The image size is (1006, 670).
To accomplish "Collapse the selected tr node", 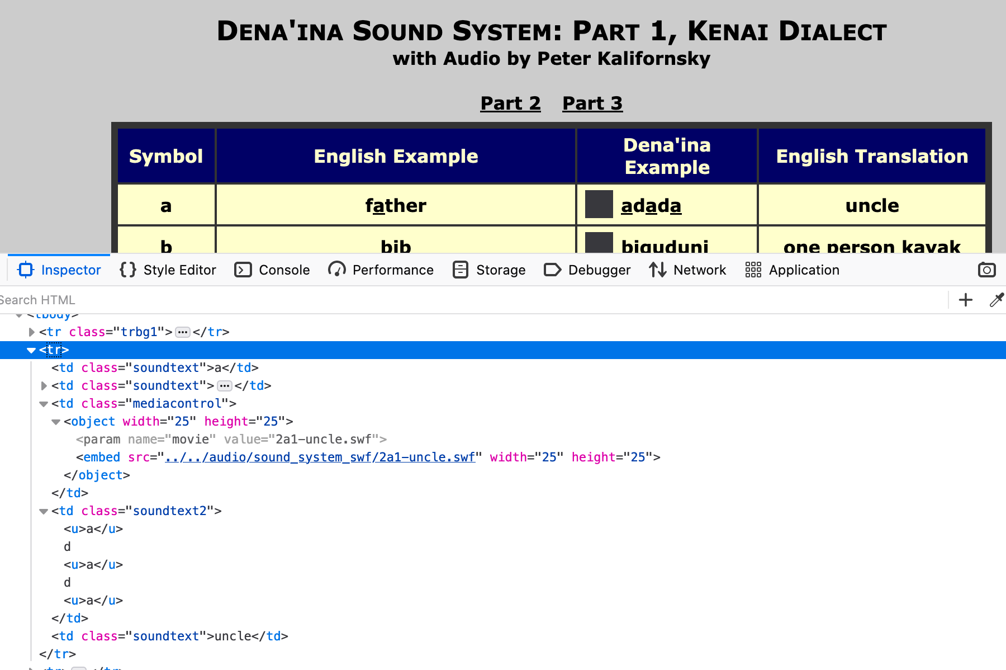I will coord(31,350).
